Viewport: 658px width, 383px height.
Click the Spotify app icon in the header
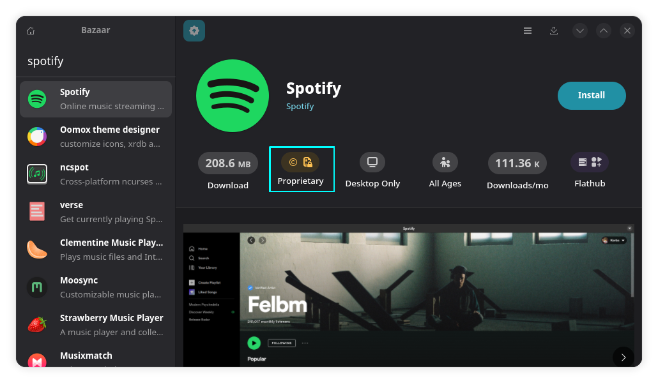(232, 95)
